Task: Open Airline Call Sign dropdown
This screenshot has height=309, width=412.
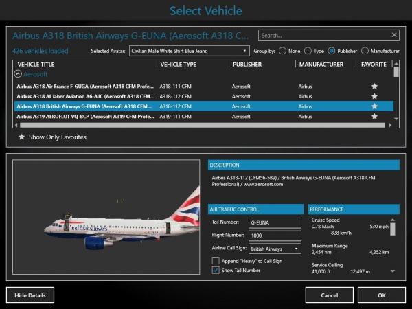Action: pyautogui.click(x=275, y=249)
